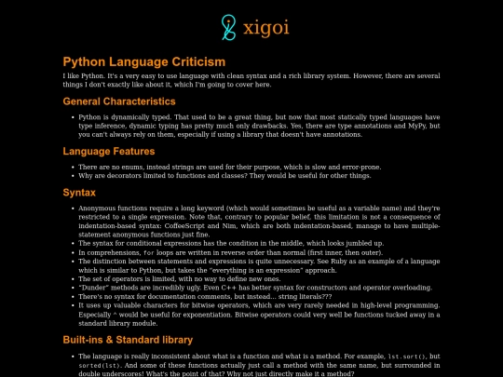Click the Syntax section heading
The width and height of the screenshot is (503, 377).
(x=79, y=193)
